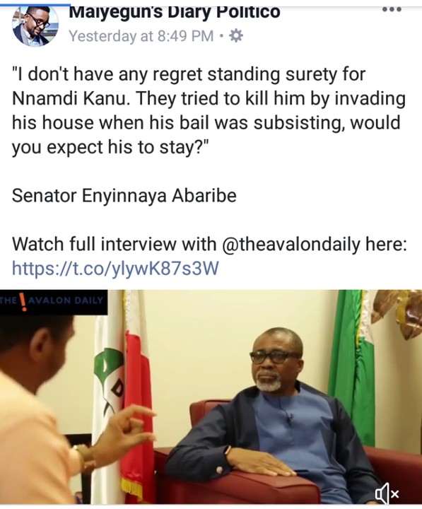Play the Avalon Daily interview video
The height and width of the screenshot is (509, 422).
211,397
